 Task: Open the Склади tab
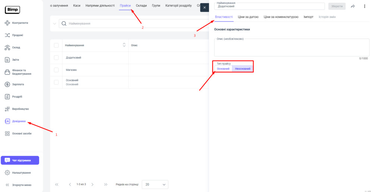tap(141, 6)
